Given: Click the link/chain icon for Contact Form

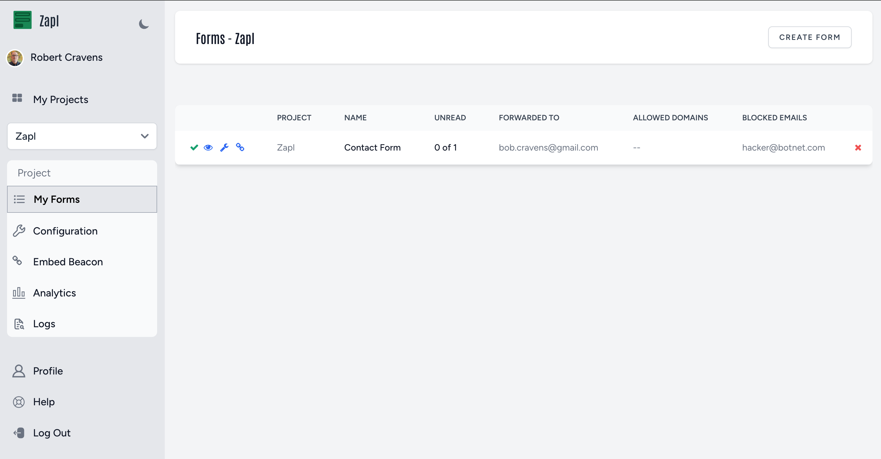Looking at the screenshot, I should point(240,147).
